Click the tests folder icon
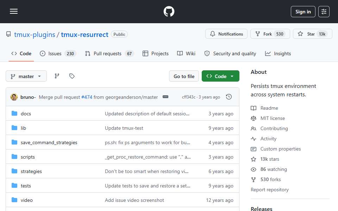 (x=14, y=186)
